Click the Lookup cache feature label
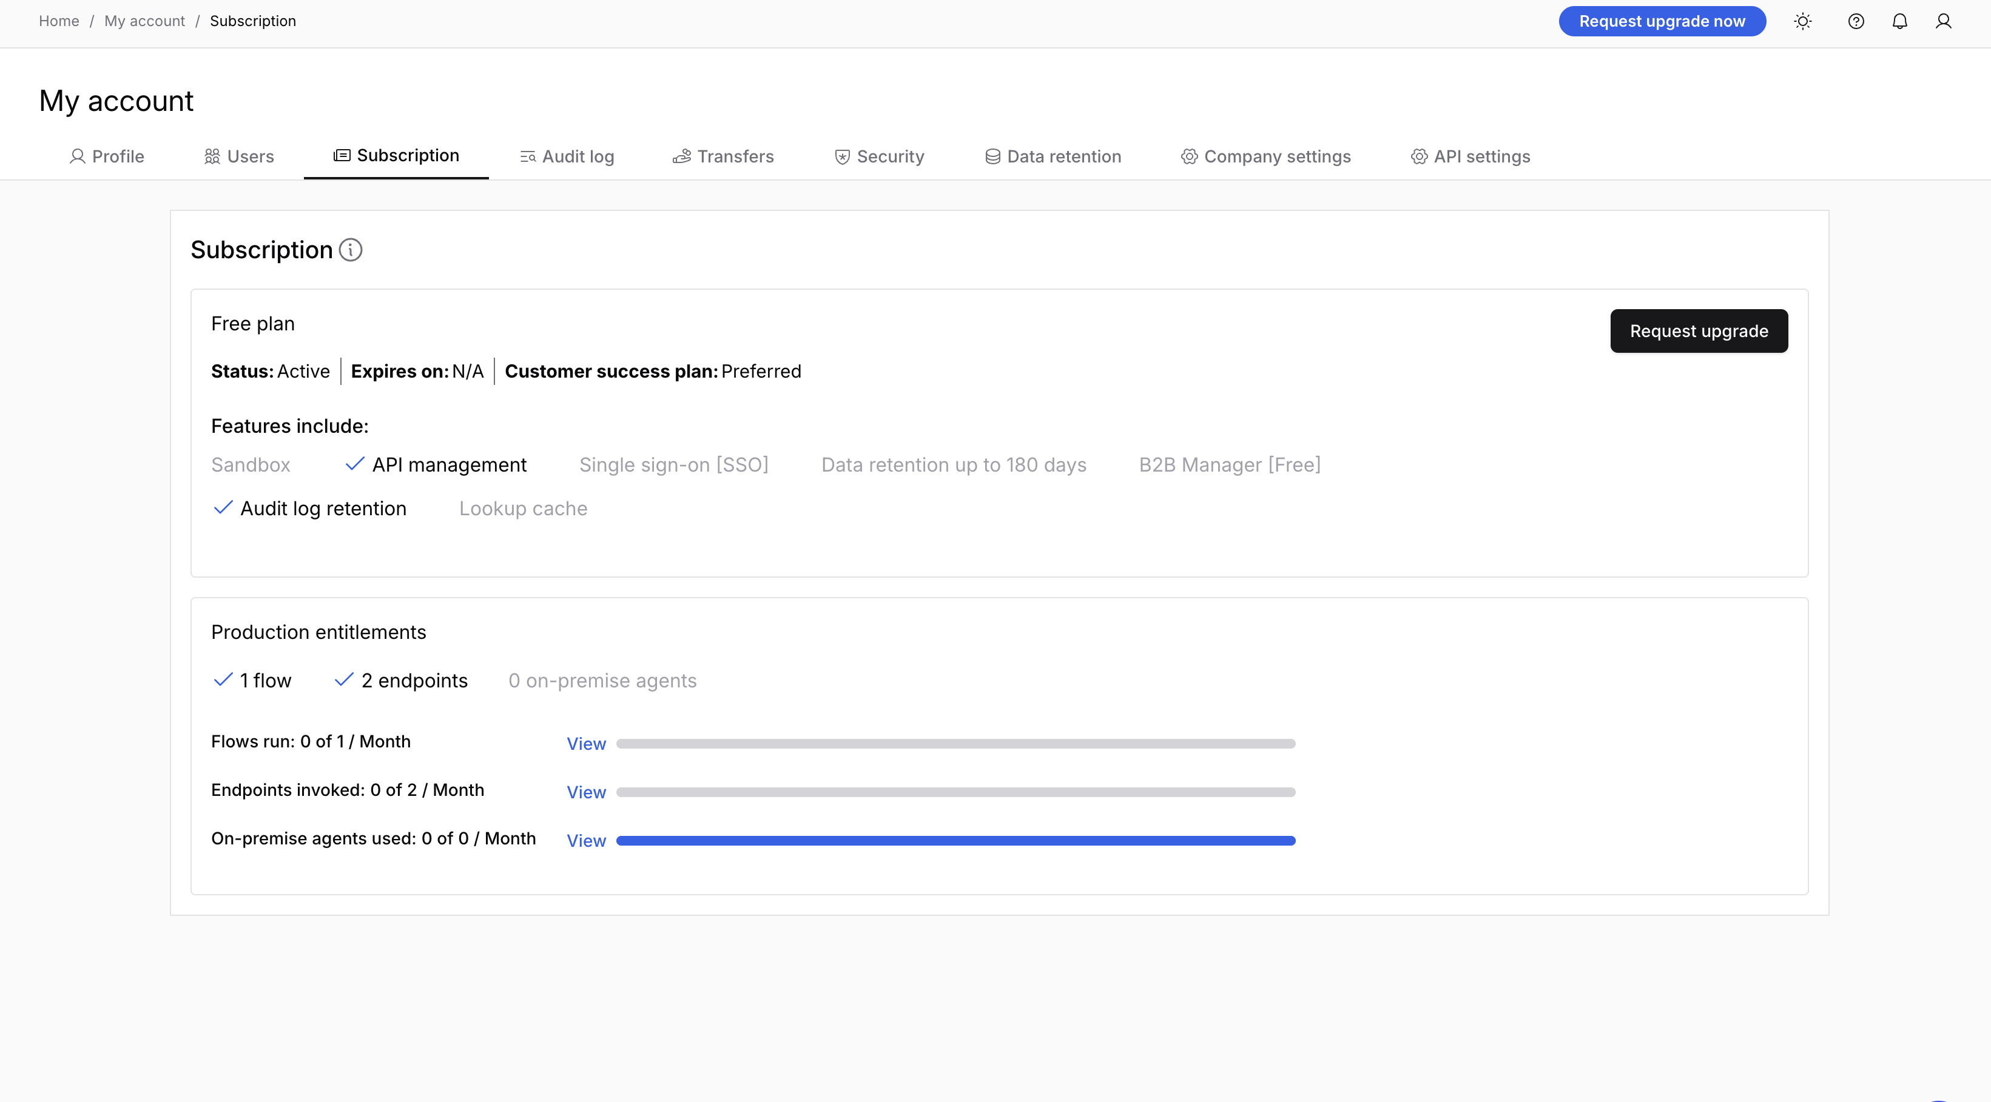The width and height of the screenshot is (1991, 1102). click(x=524, y=509)
